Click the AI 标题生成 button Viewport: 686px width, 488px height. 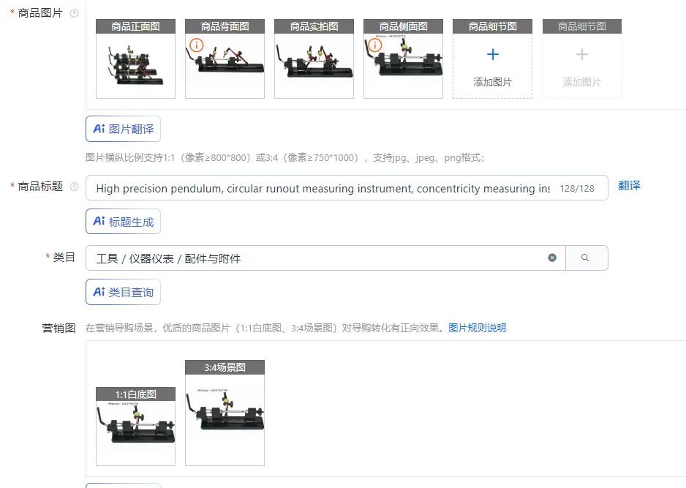tap(123, 222)
